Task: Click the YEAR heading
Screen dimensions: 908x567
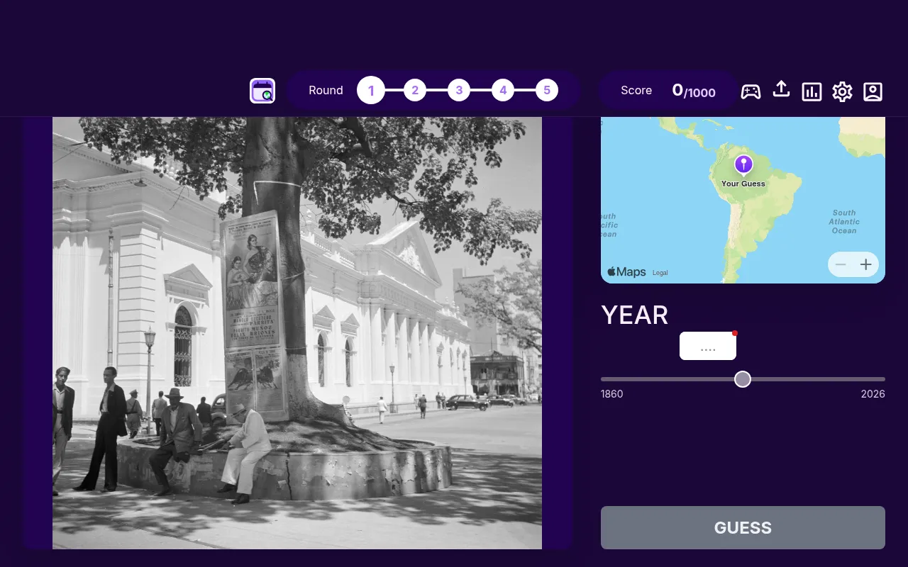Action: 635,315
